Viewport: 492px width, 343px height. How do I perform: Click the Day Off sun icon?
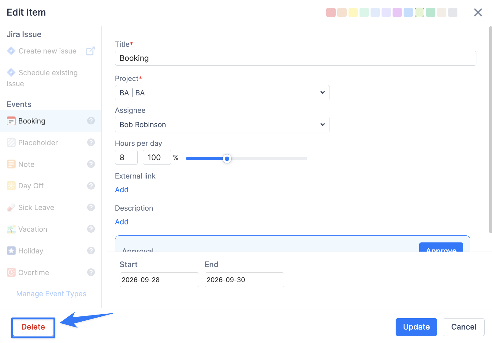click(11, 186)
